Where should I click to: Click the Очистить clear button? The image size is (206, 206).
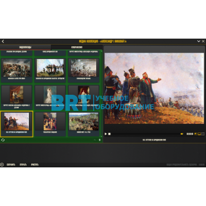(35, 165)
